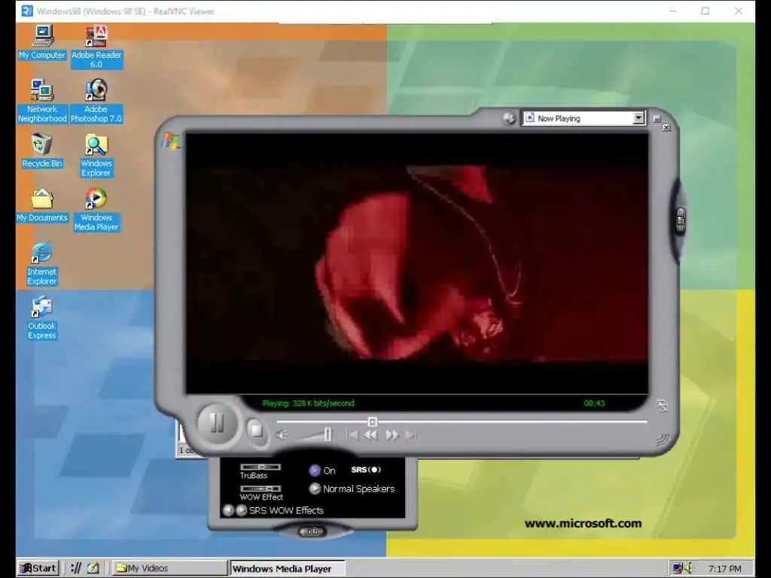
Task: Click the taskbar clock 7:17 PM
Action: 725,569
